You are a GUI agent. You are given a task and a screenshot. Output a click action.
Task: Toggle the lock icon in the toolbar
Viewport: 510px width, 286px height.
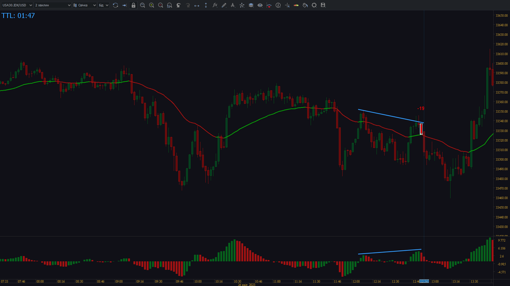[x=134, y=5]
